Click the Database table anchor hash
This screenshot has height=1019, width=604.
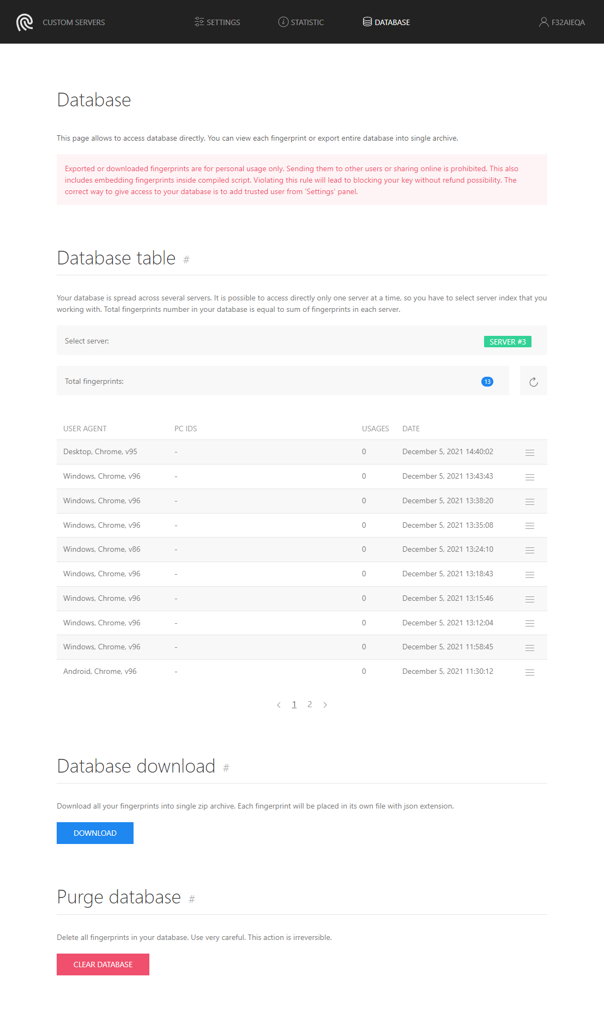(186, 260)
